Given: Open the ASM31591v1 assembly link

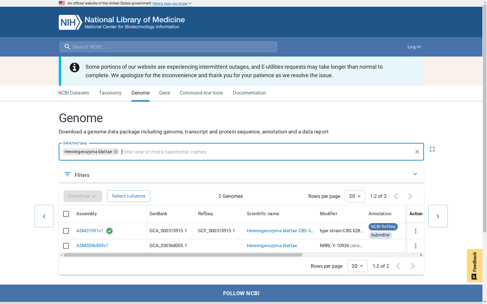Looking at the screenshot, I should coord(90,231).
